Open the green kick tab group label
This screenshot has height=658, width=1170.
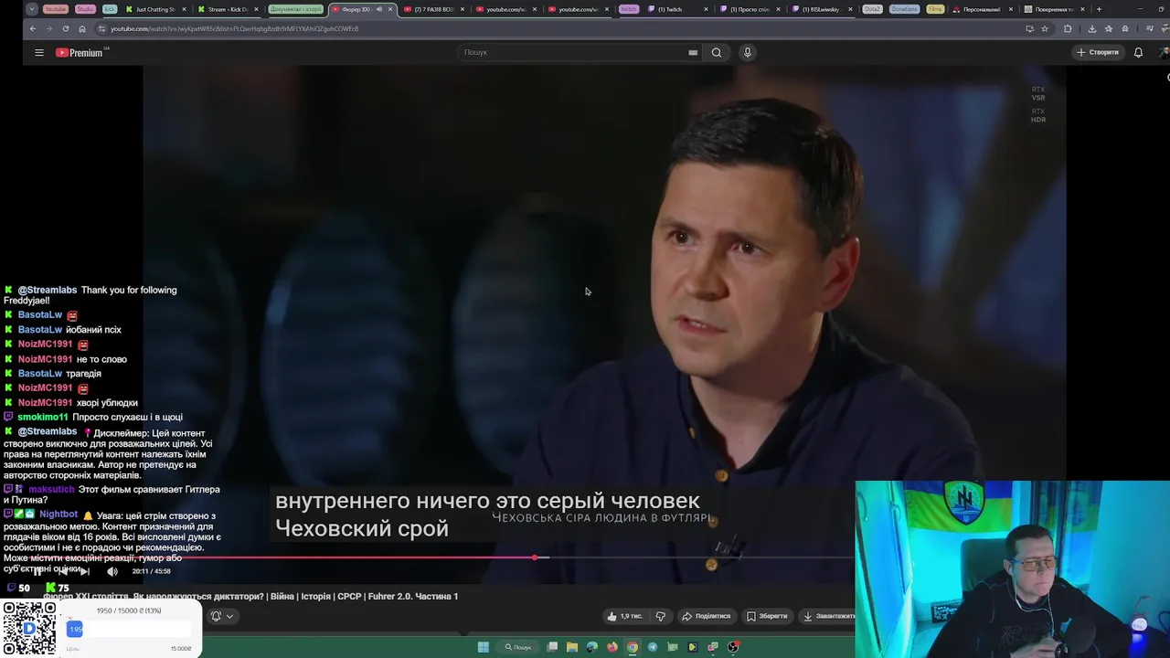[x=110, y=9]
